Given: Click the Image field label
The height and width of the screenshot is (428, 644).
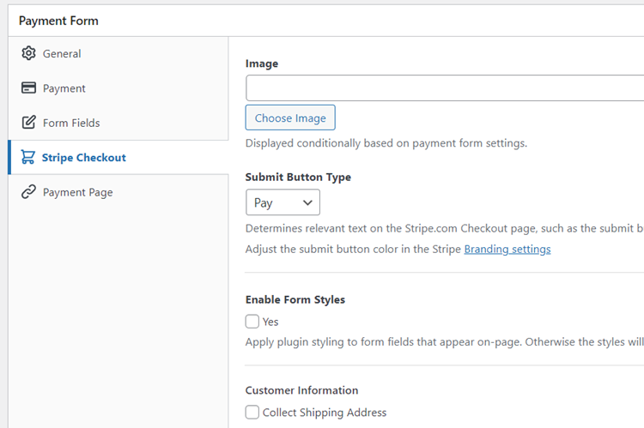Looking at the screenshot, I should (x=262, y=64).
